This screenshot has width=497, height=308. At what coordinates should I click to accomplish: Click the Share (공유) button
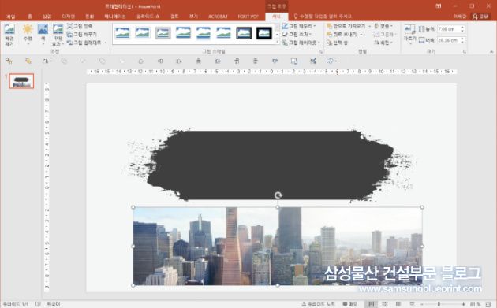click(480, 16)
